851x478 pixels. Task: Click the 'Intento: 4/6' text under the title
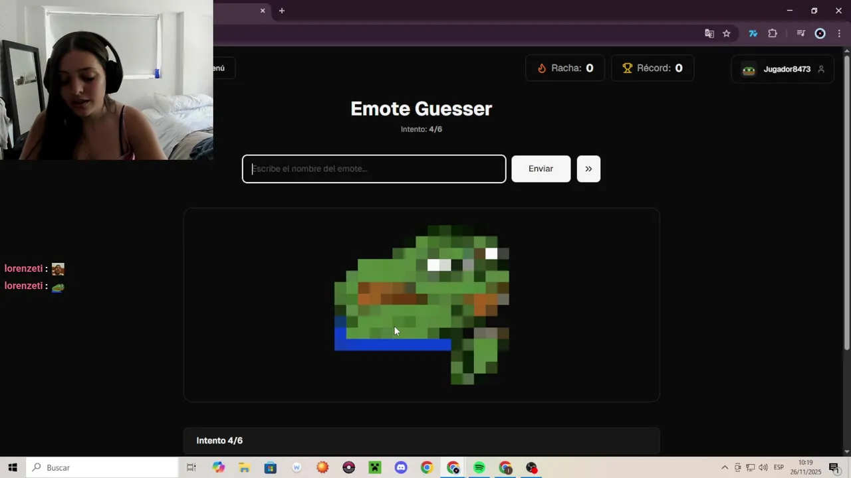tap(422, 129)
